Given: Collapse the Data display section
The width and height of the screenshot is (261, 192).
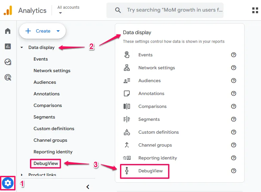Looking at the screenshot, I should pyautogui.click(x=22, y=48).
